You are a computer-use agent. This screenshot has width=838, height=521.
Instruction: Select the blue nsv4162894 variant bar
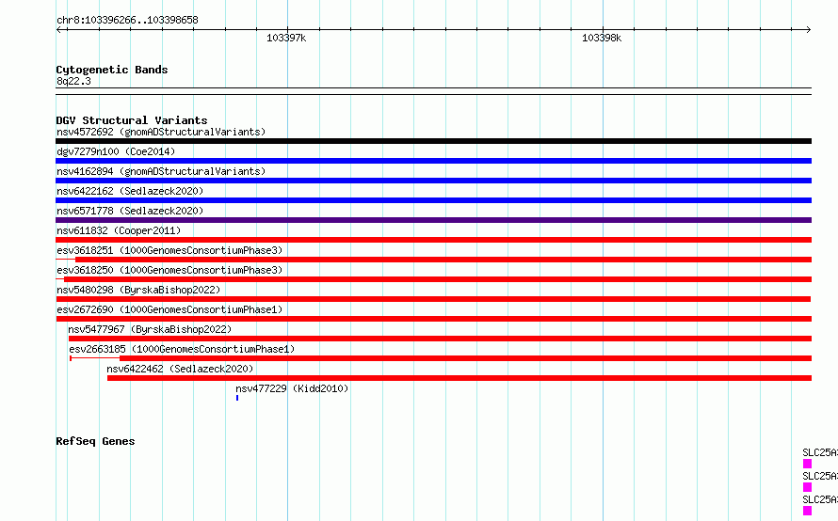[x=433, y=181]
